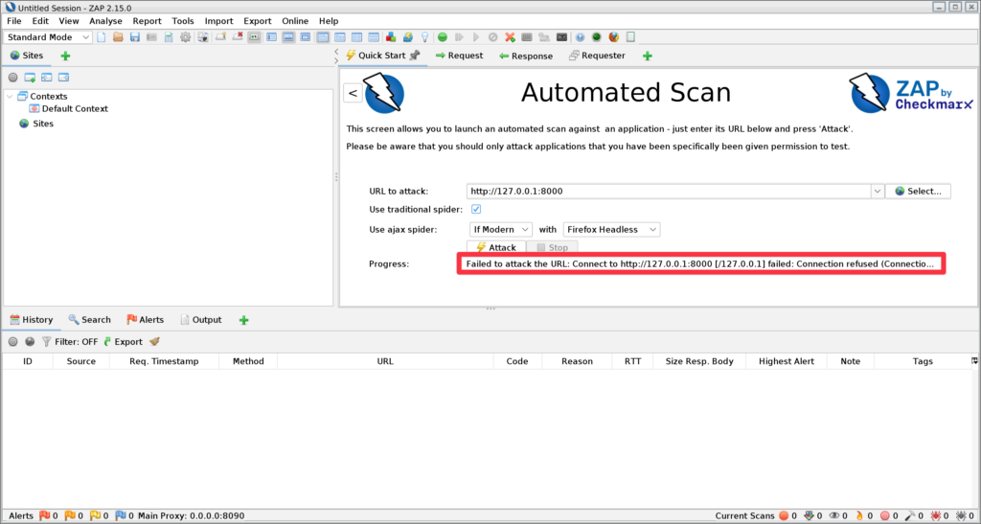Click the Open Session folder icon
This screenshot has height=524, width=981.
click(118, 37)
